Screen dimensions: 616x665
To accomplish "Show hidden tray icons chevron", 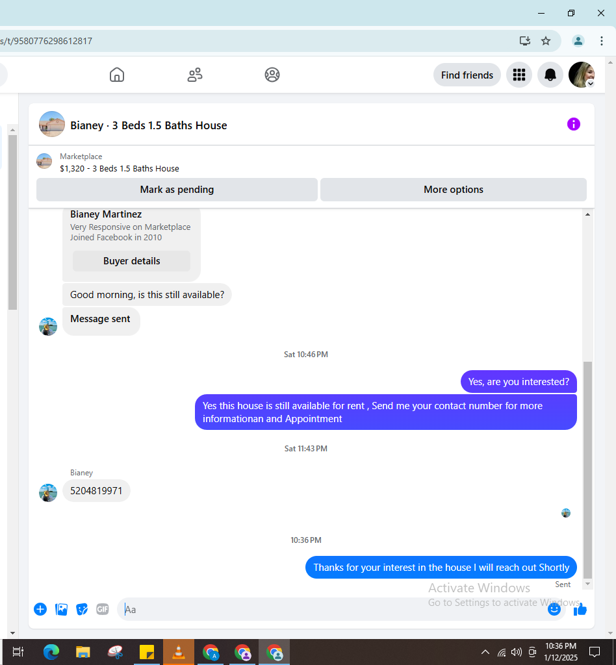I will tap(485, 652).
